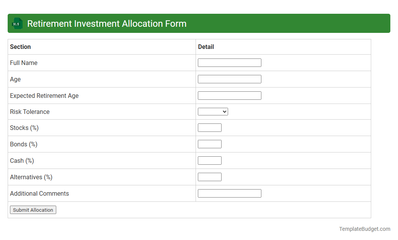The image size is (398, 240).
Task: Click the Detail column header
Action: pos(206,47)
